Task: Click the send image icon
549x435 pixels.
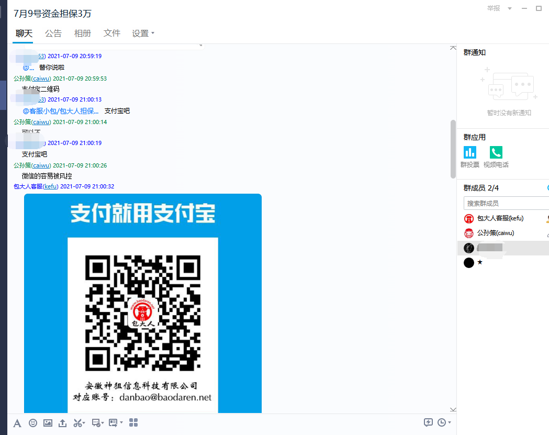Action: [x=48, y=423]
